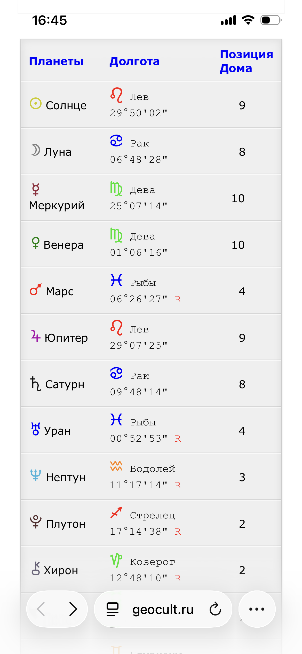
Task: Tap the red Mars symbol icon
Action: tap(36, 290)
